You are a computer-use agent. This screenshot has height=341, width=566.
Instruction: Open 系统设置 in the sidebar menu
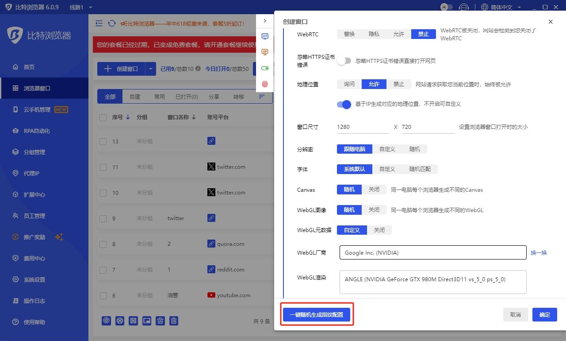coord(34,279)
